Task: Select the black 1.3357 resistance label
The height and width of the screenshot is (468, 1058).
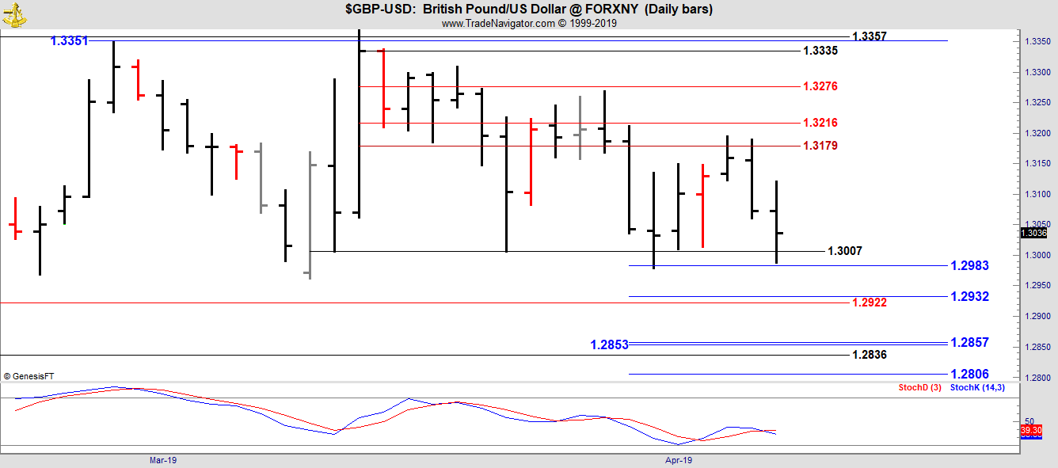Action: pyautogui.click(x=869, y=36)
